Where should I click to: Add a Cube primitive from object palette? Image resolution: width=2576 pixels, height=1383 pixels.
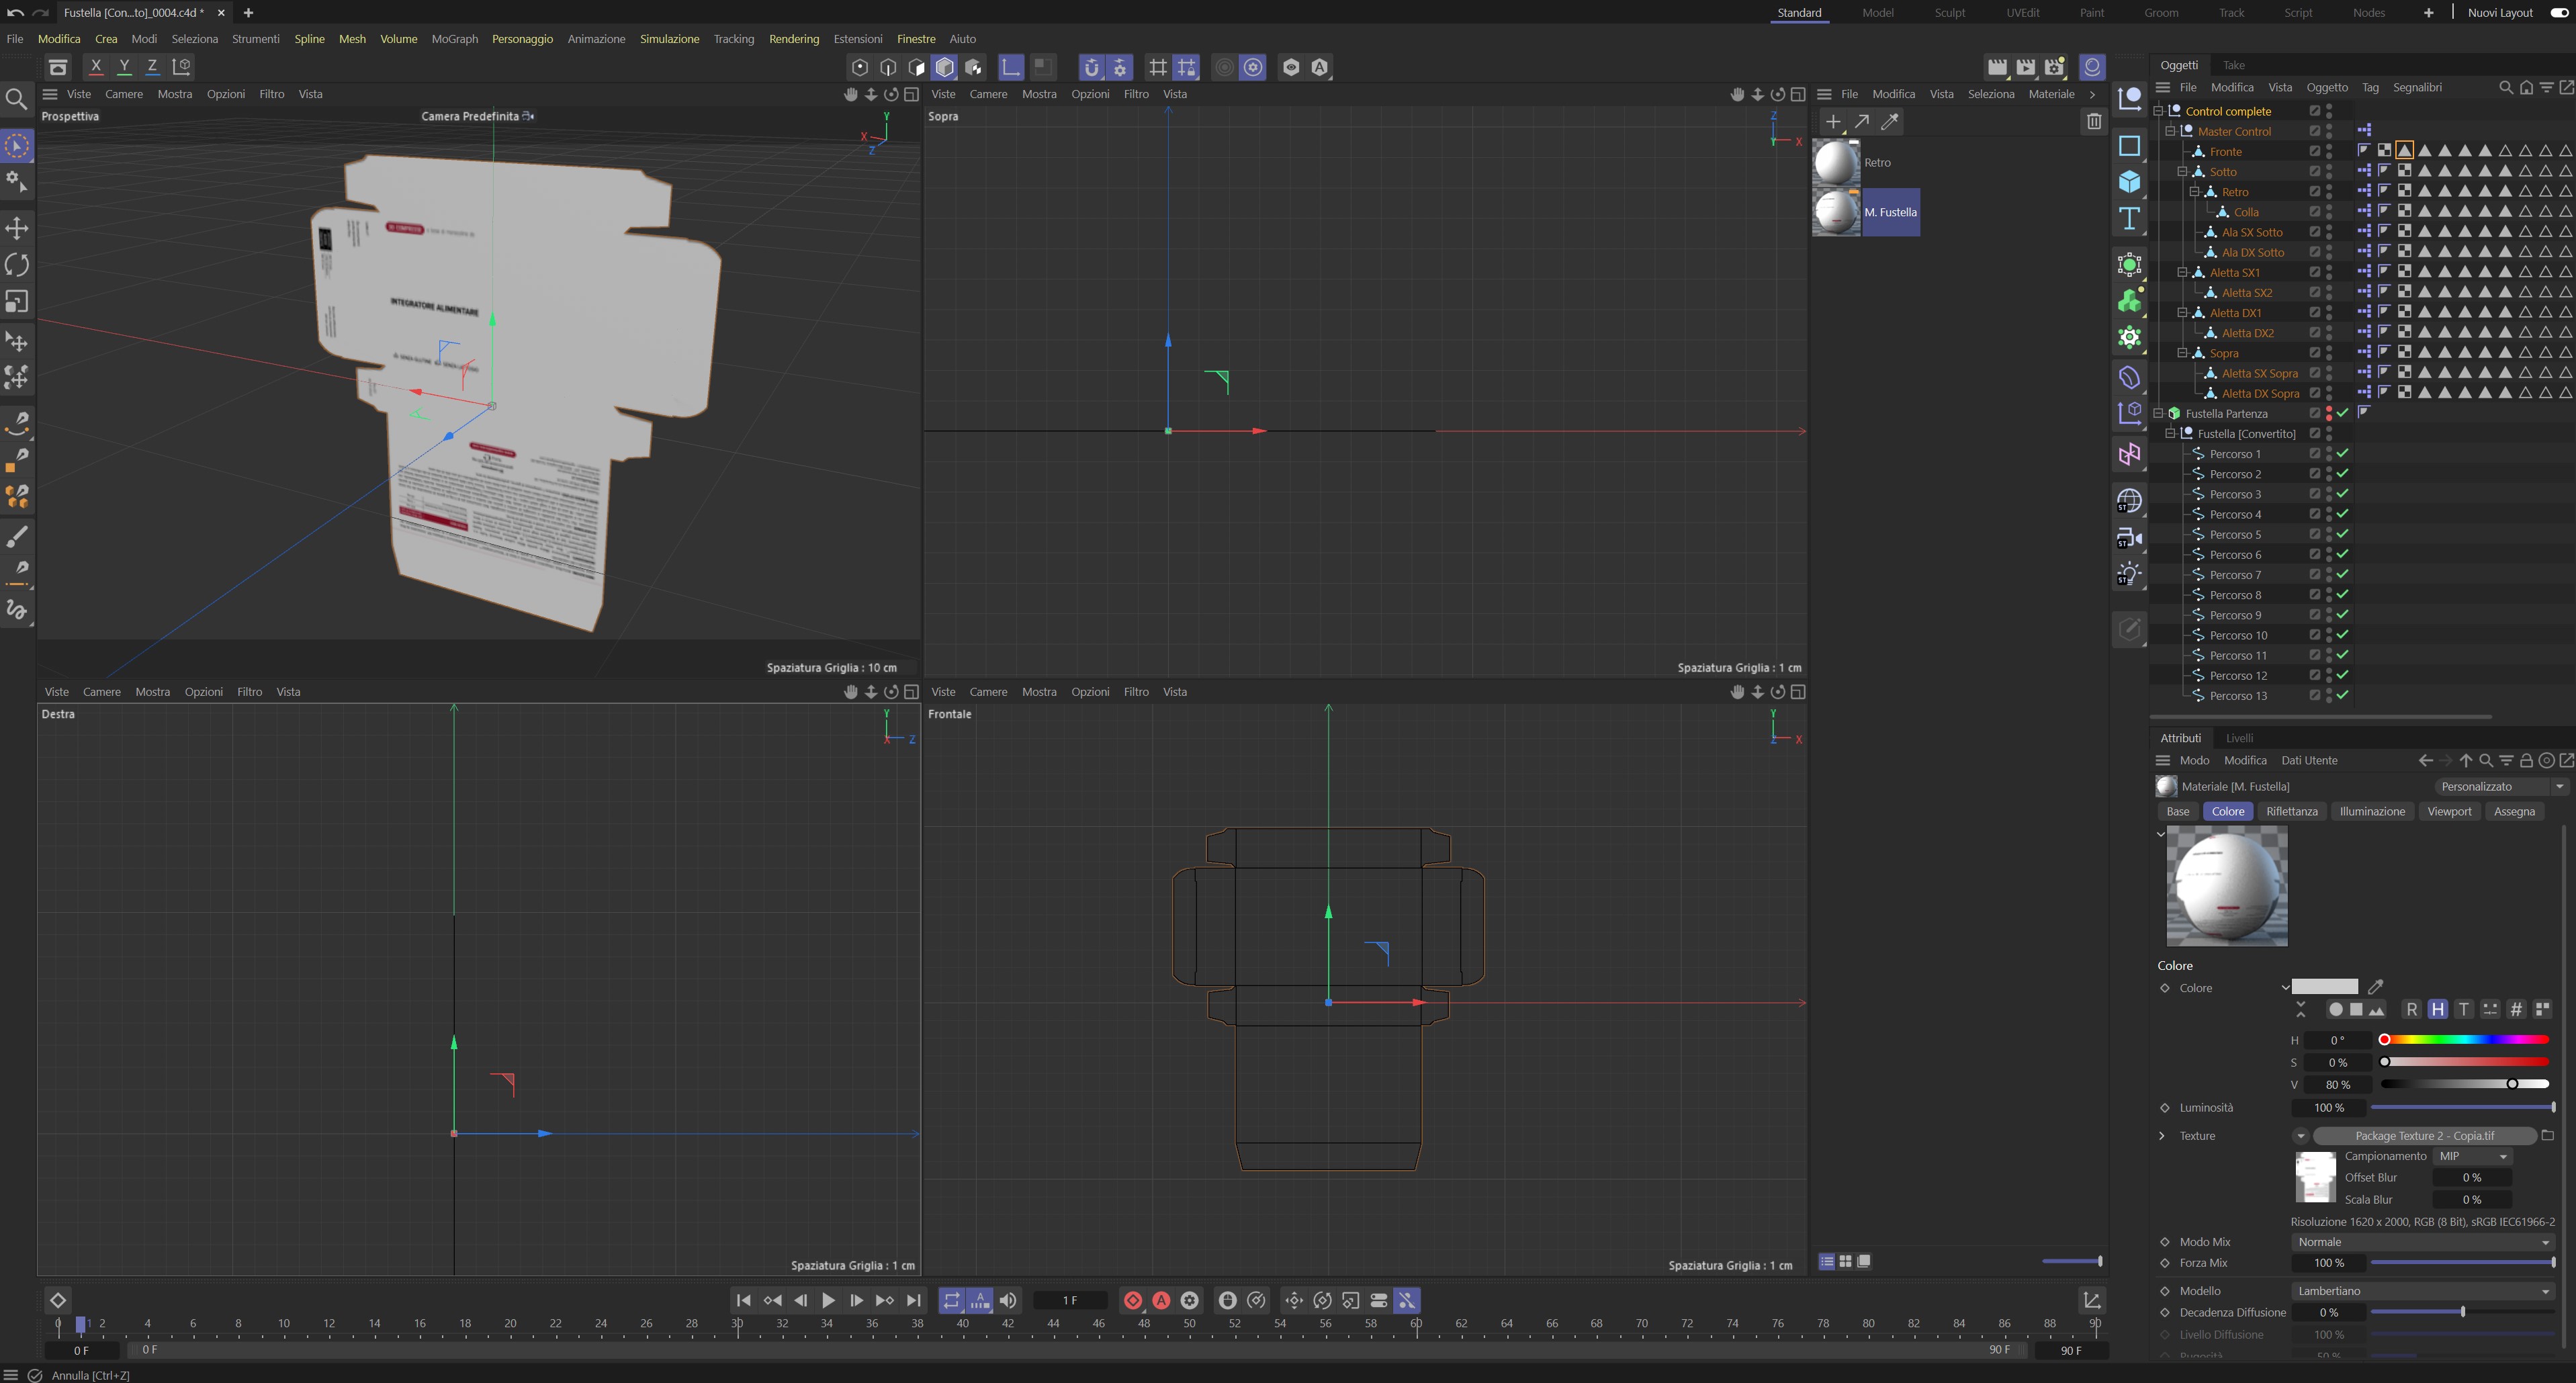coord(2129,182)
